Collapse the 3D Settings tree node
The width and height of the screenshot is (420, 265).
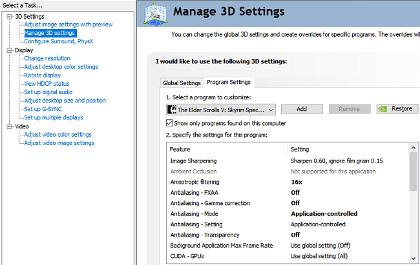coord(10,16)
